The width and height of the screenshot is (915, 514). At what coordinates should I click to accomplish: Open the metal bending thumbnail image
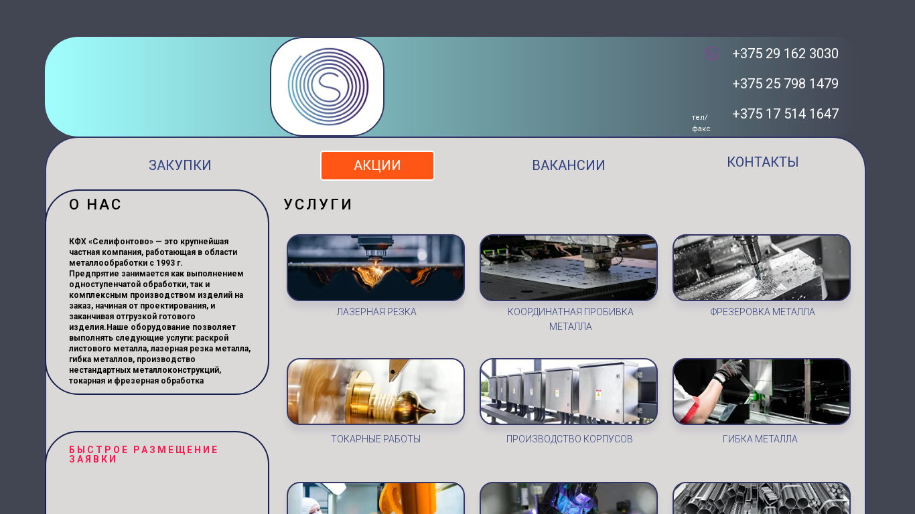point(762,392)
